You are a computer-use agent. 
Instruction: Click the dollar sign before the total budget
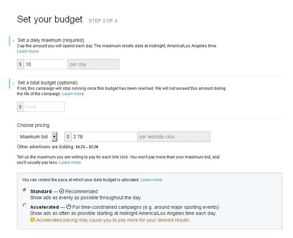tap(21, 107)
